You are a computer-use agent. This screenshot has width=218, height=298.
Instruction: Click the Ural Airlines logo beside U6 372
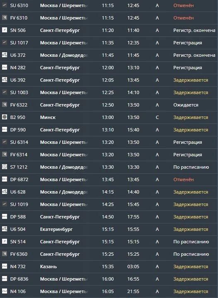click(5, 55)
